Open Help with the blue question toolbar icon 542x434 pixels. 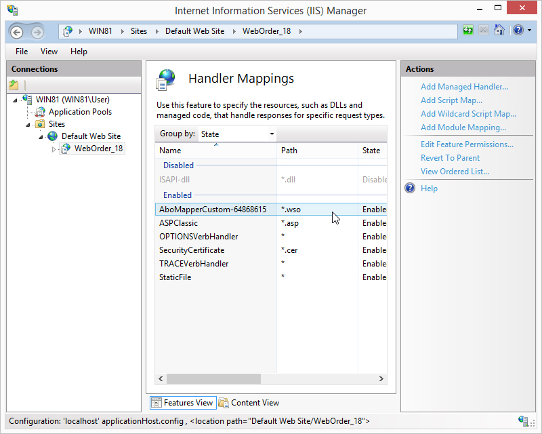point(518,30)
